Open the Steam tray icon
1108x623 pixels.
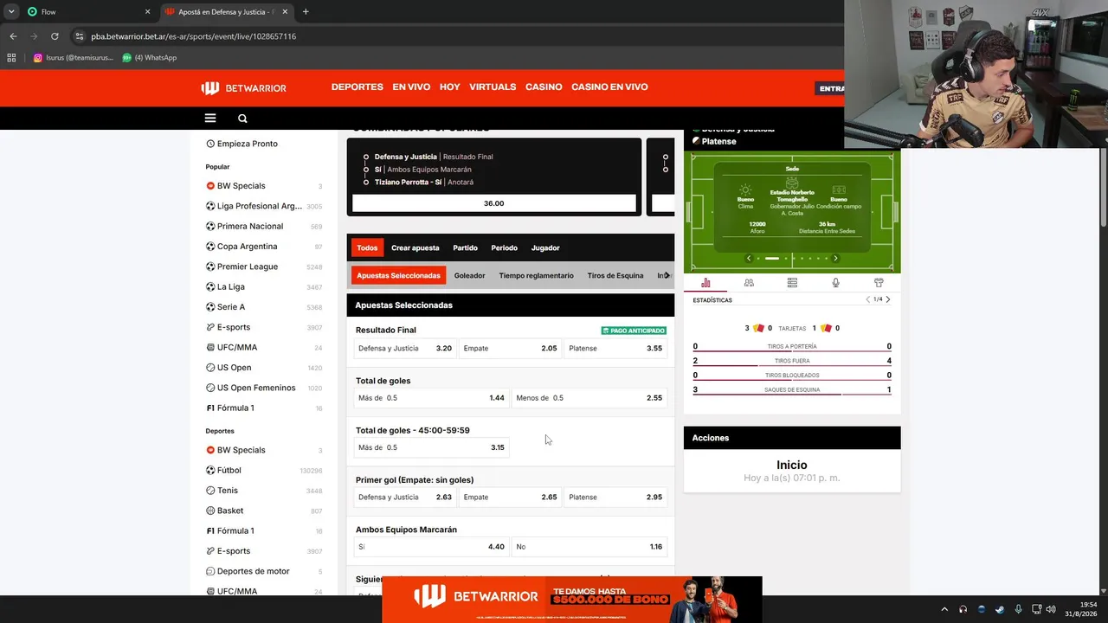(1000, 609)
